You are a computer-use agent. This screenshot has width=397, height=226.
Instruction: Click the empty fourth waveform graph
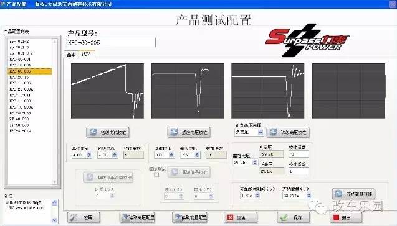point(348,91)
